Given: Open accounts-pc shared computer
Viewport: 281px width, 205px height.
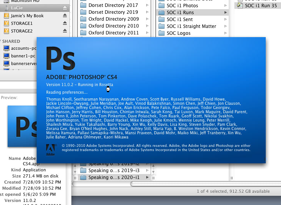Looking at the screenshot, I should (20, 48).
